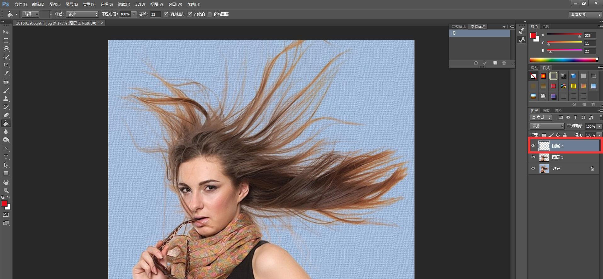
Task: Click the 容差 tolerance input field
Action: coord(155,14)
